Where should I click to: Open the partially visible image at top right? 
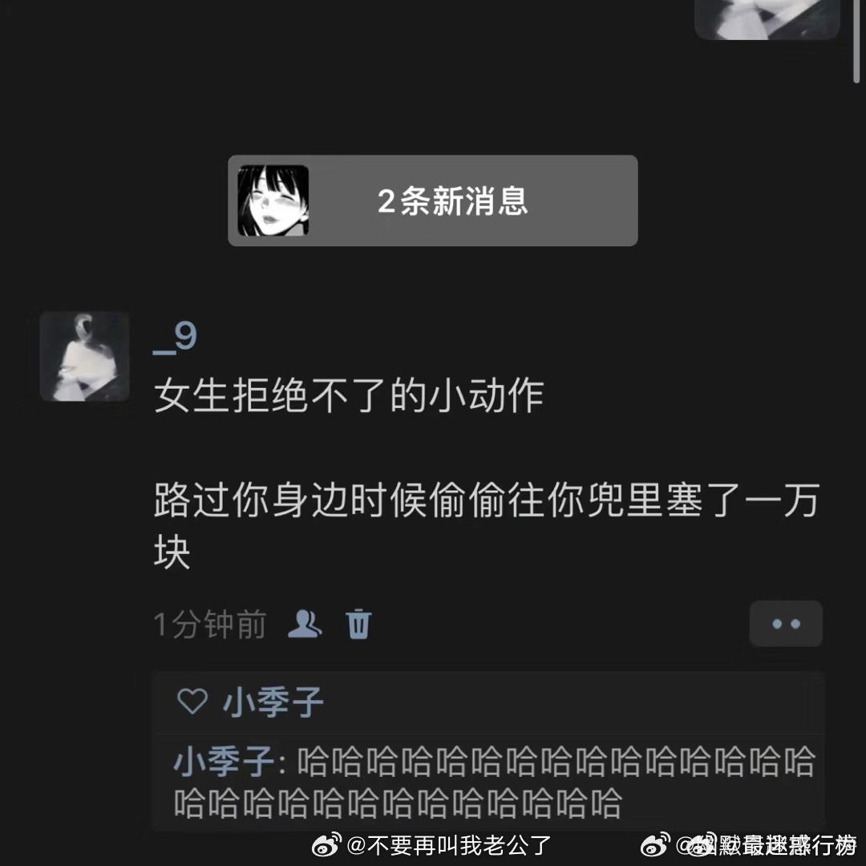(767, 20)
